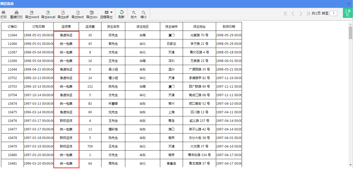Click the 直接打印 direct print icon

point(16,12)
